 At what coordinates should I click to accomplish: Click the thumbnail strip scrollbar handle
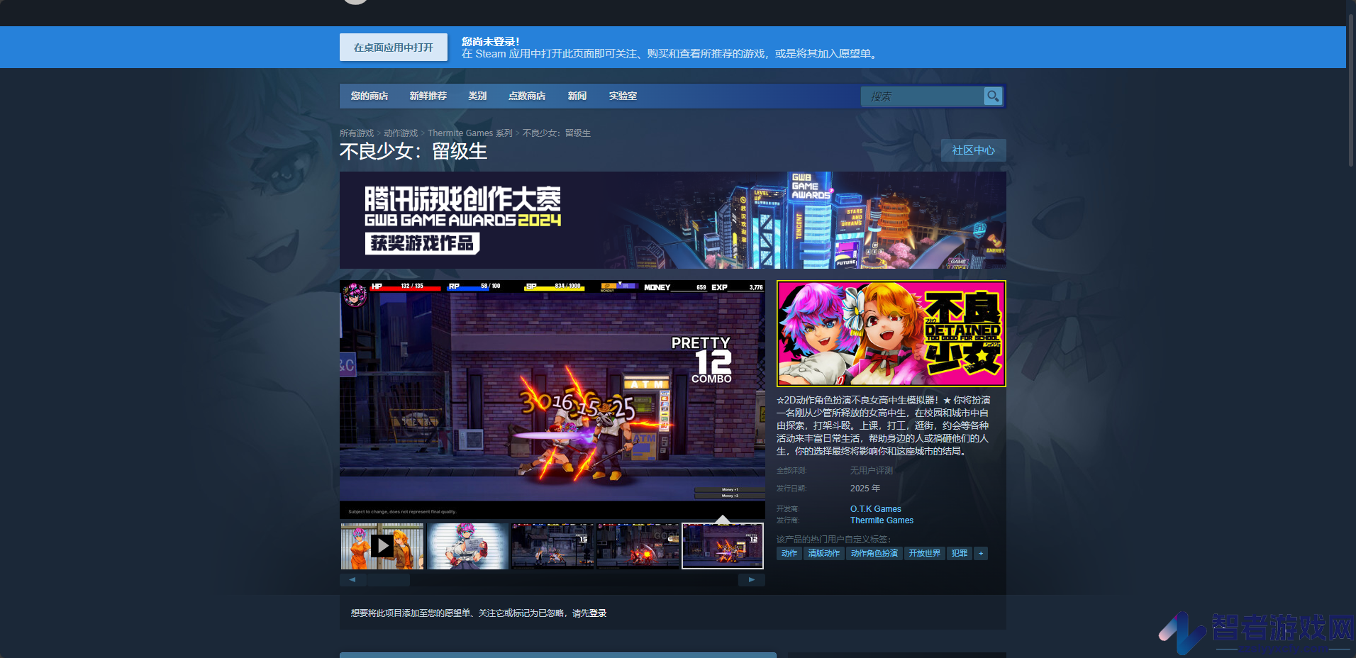click(x=388, y=580)
